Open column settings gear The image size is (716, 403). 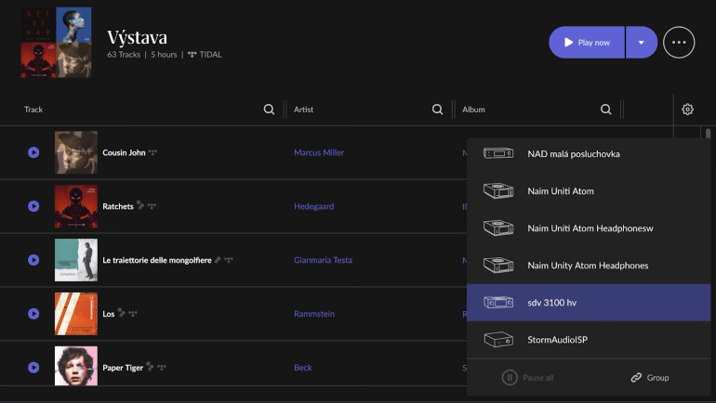687,110
